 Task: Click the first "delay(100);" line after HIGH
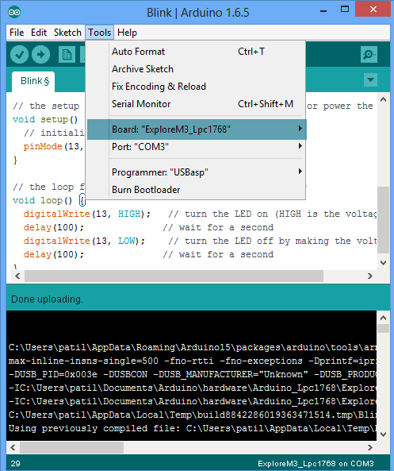pos(54,227)
